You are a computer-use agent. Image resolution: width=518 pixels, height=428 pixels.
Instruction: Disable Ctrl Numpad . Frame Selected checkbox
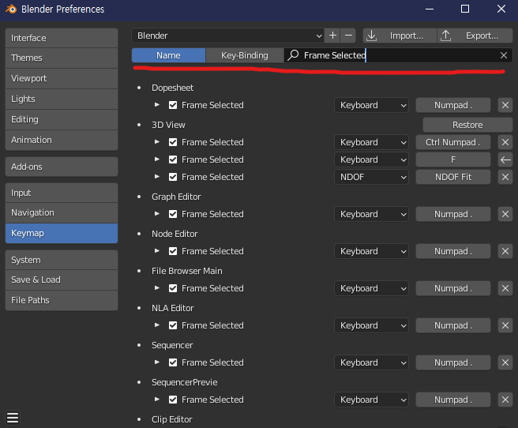click(x=173, y=142)
